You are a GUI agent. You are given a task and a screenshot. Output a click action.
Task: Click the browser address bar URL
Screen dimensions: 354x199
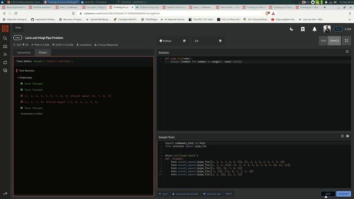point(122,13)
